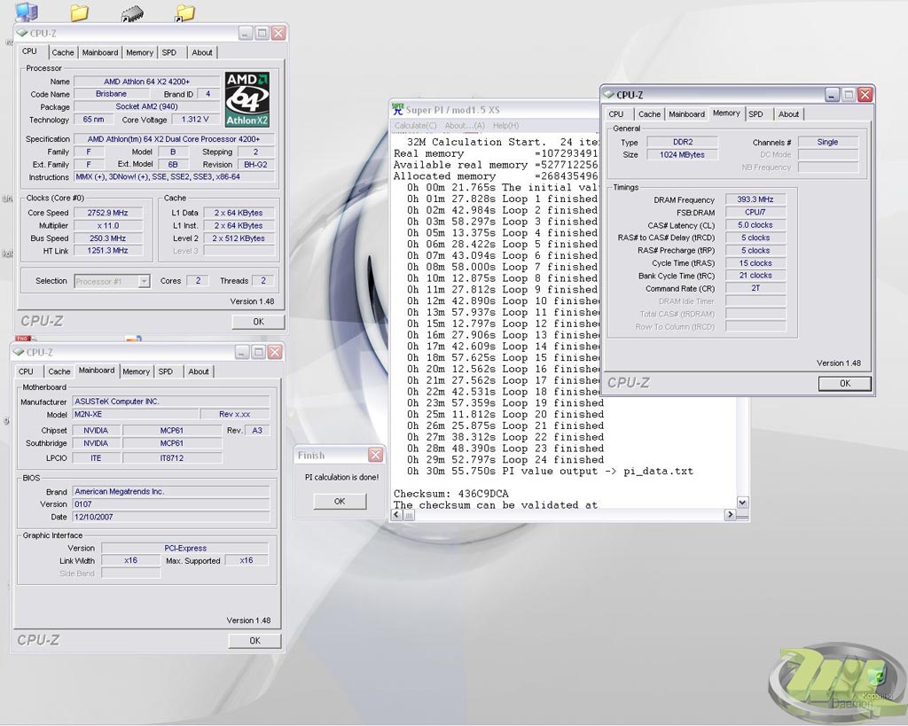This screenshot has height=726, width=908.
Task: Click the BIOS Brand field American Megatrends Inc.
Action: 171,491
